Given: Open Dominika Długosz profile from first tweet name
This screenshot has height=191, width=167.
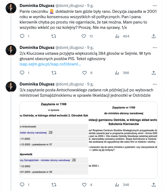Looking at the screenshot, I should coord(37,6).
